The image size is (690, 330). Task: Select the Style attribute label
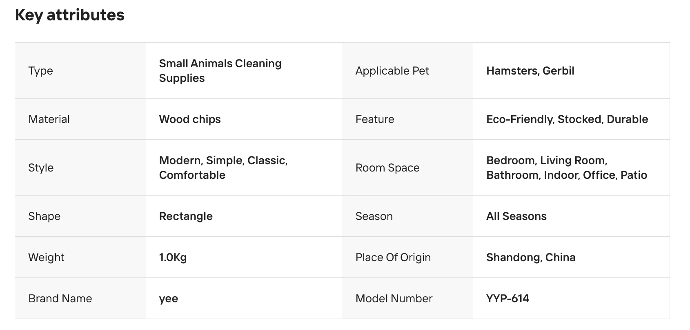click(41, 167)
